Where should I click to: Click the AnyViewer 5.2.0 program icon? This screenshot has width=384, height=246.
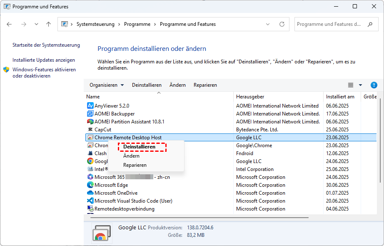90,106
